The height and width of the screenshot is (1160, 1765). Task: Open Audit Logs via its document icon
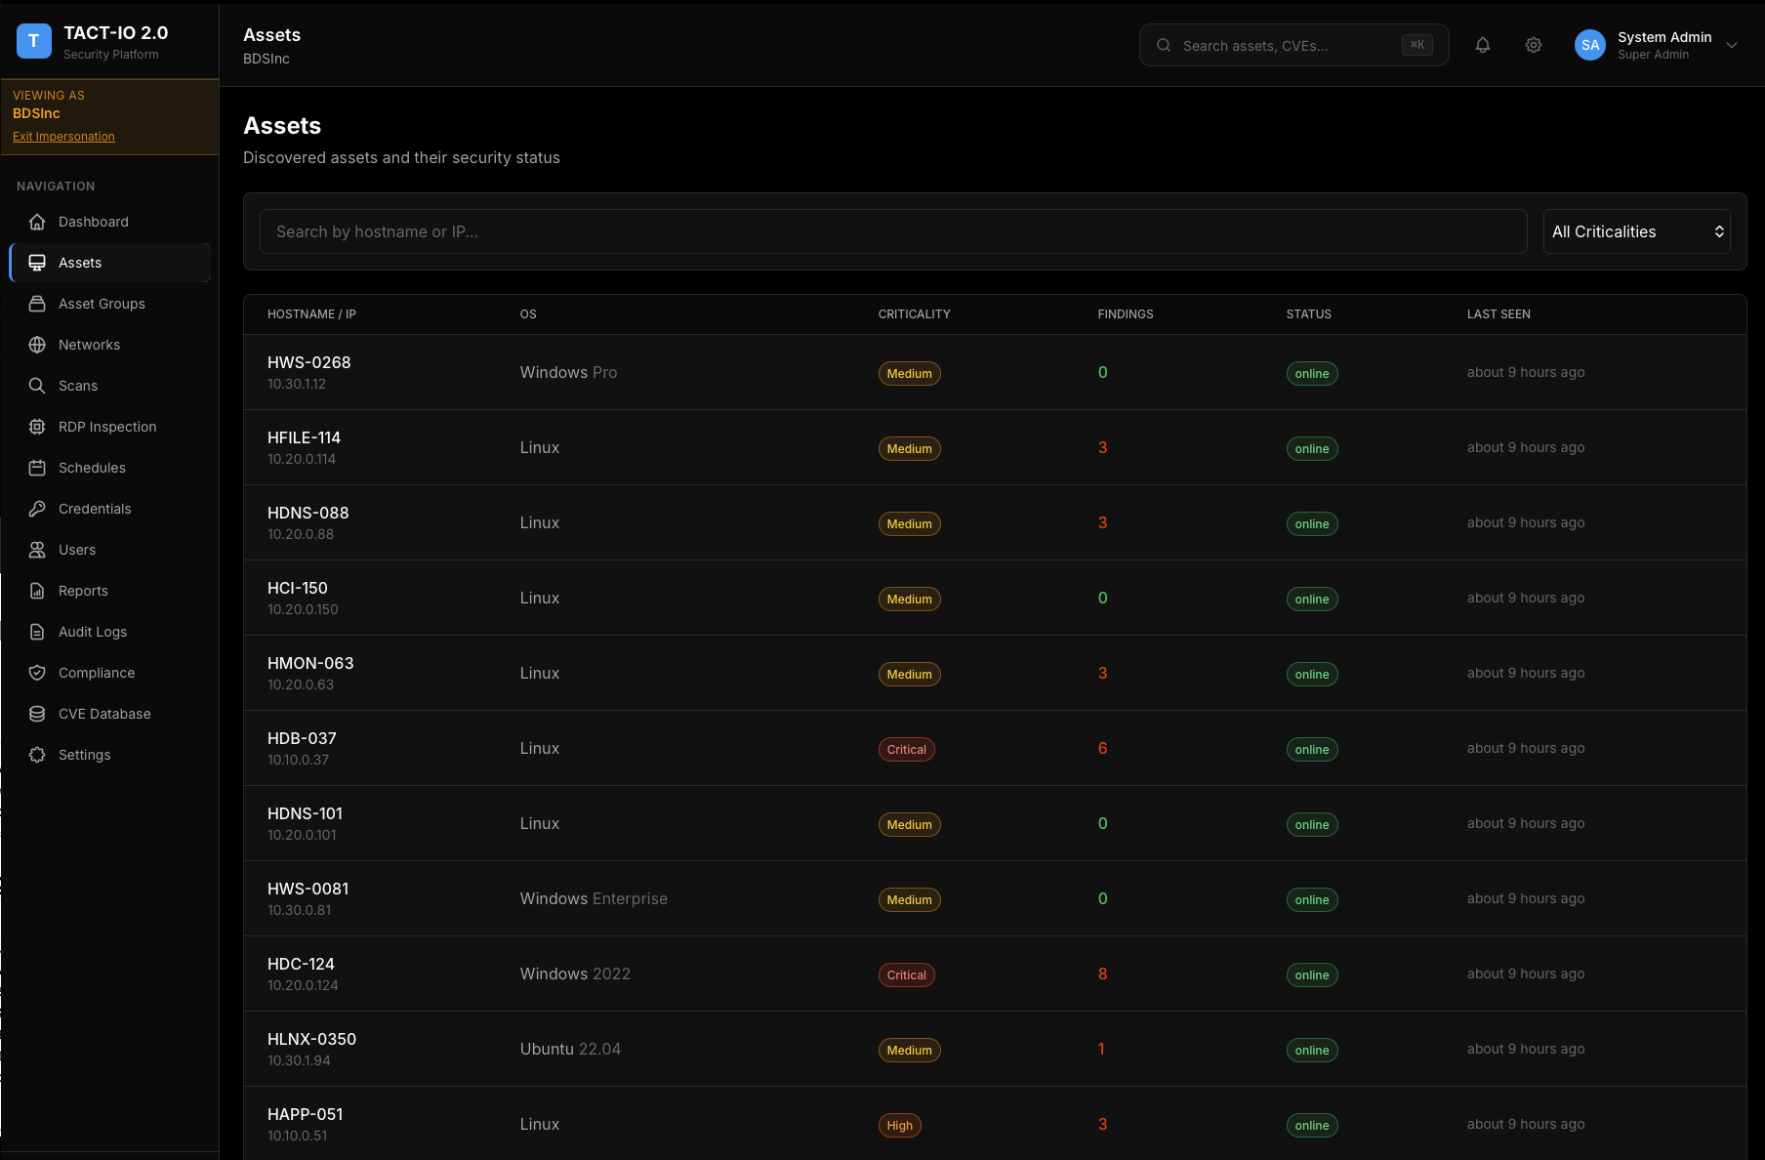37,632
